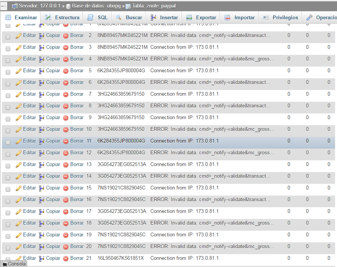Click Connection from IP cell in row 15
This screenshot has height=267, width=337.
point(184,188)
